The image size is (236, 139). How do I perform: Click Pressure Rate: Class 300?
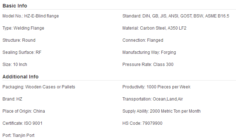[148, 65]
